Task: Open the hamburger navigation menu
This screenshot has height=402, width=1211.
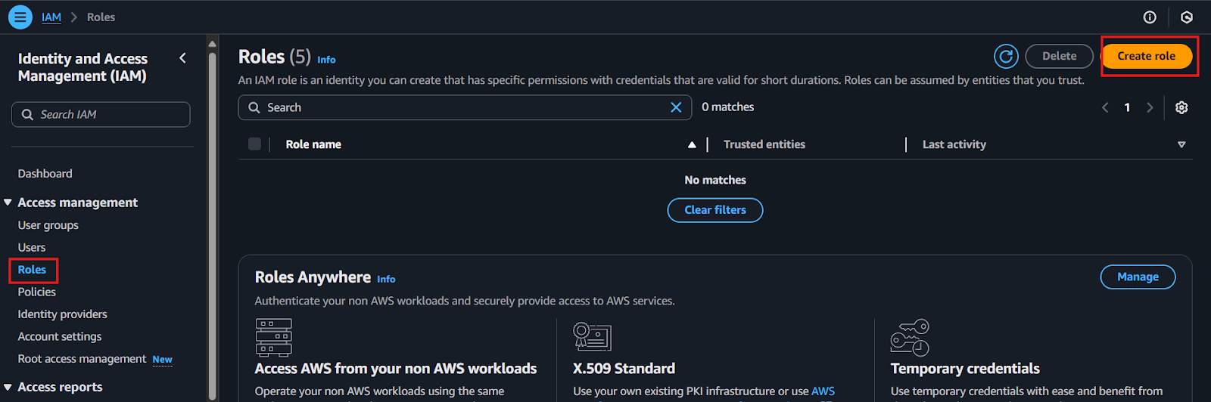Action: click(20, 17)
